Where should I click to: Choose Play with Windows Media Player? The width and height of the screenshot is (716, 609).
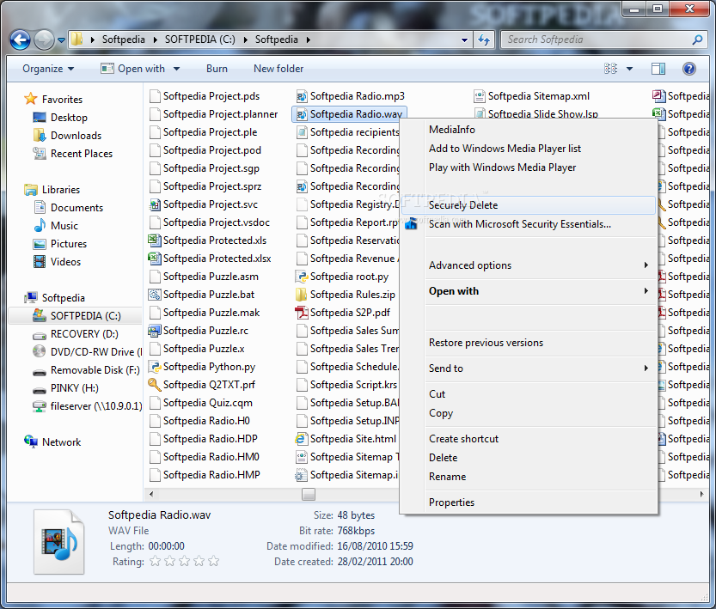[x=529, y=167]
